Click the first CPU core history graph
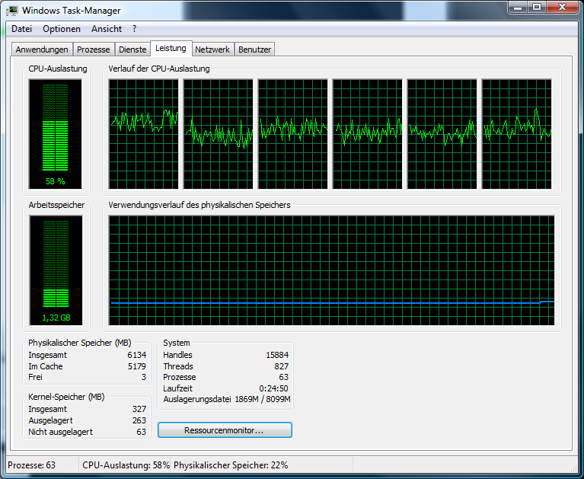This screenshot has height=479, width=584. point(143,134)
